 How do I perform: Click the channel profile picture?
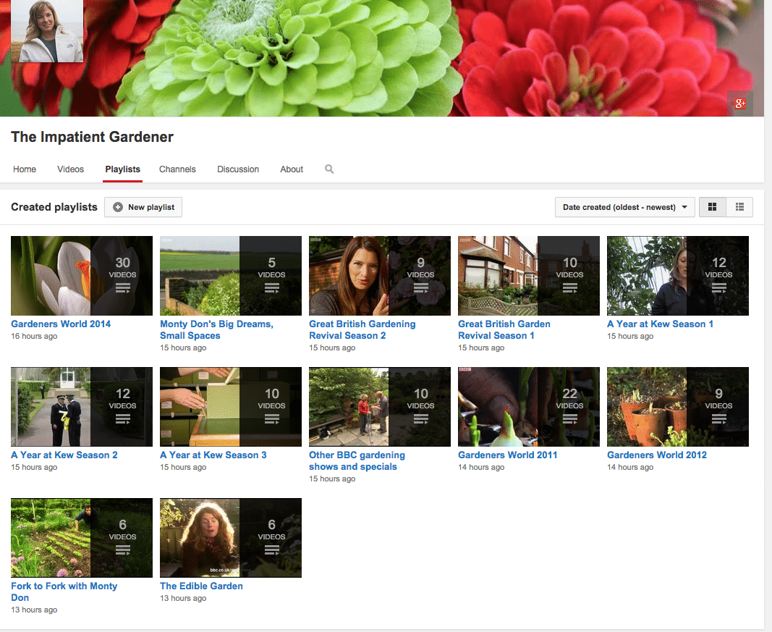click(47, 31)
